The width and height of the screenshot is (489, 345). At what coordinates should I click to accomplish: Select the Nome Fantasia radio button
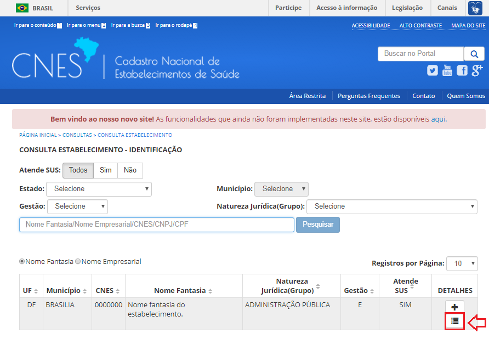(x=22, y=261)
